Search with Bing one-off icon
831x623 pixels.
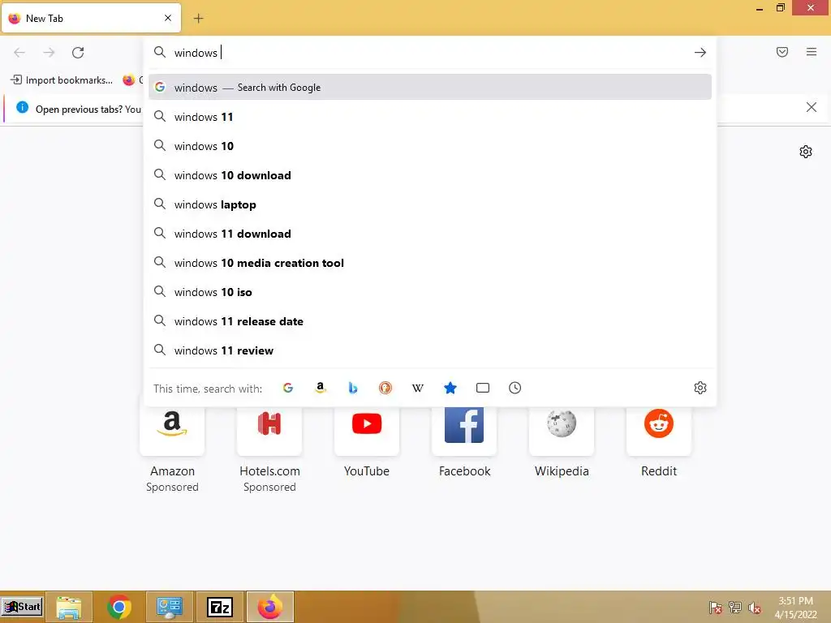point(353,388)
